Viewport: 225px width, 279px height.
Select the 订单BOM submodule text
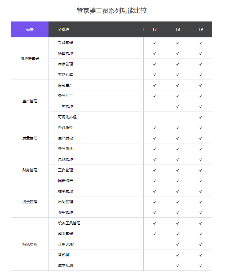click(66, 244)
